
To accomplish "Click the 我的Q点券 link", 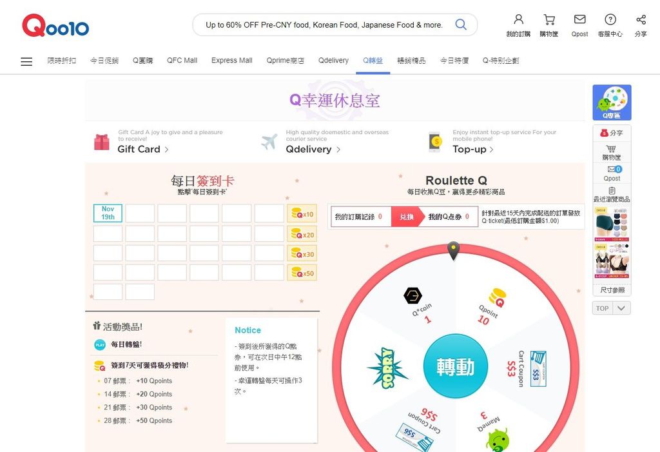I will point(449,217).
